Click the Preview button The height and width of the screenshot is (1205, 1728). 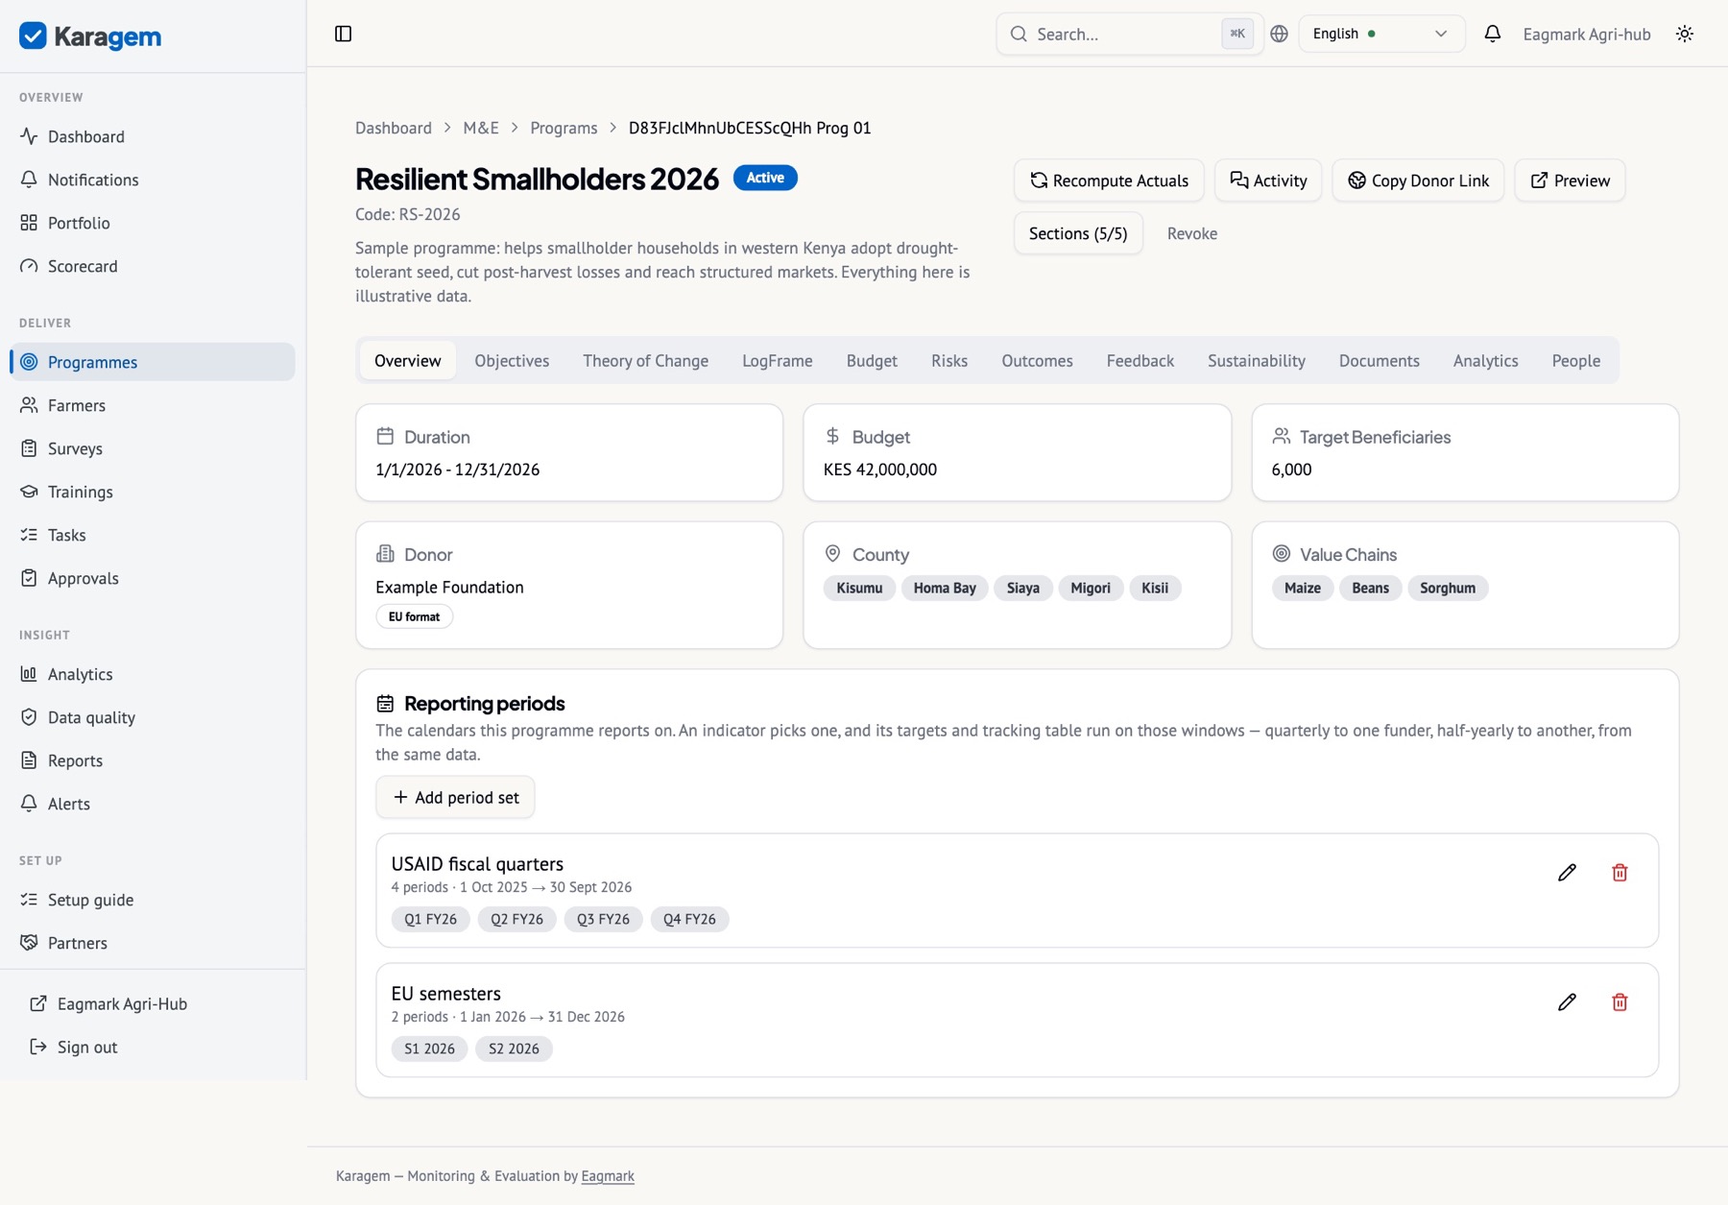point(1570,181)
